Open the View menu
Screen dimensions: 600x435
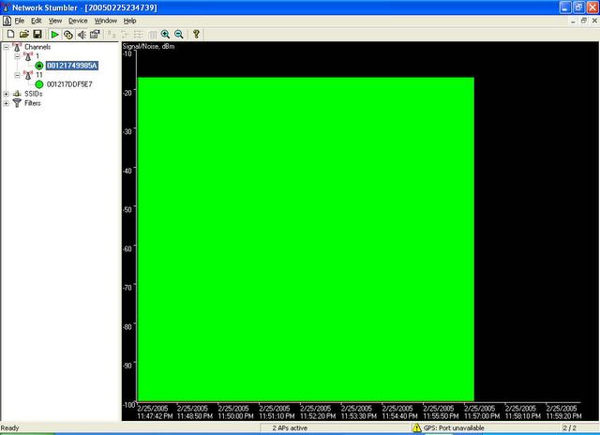tap(55, 20)
